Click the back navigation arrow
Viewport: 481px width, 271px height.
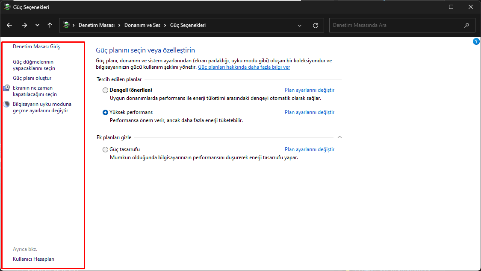tap(9, 25)
